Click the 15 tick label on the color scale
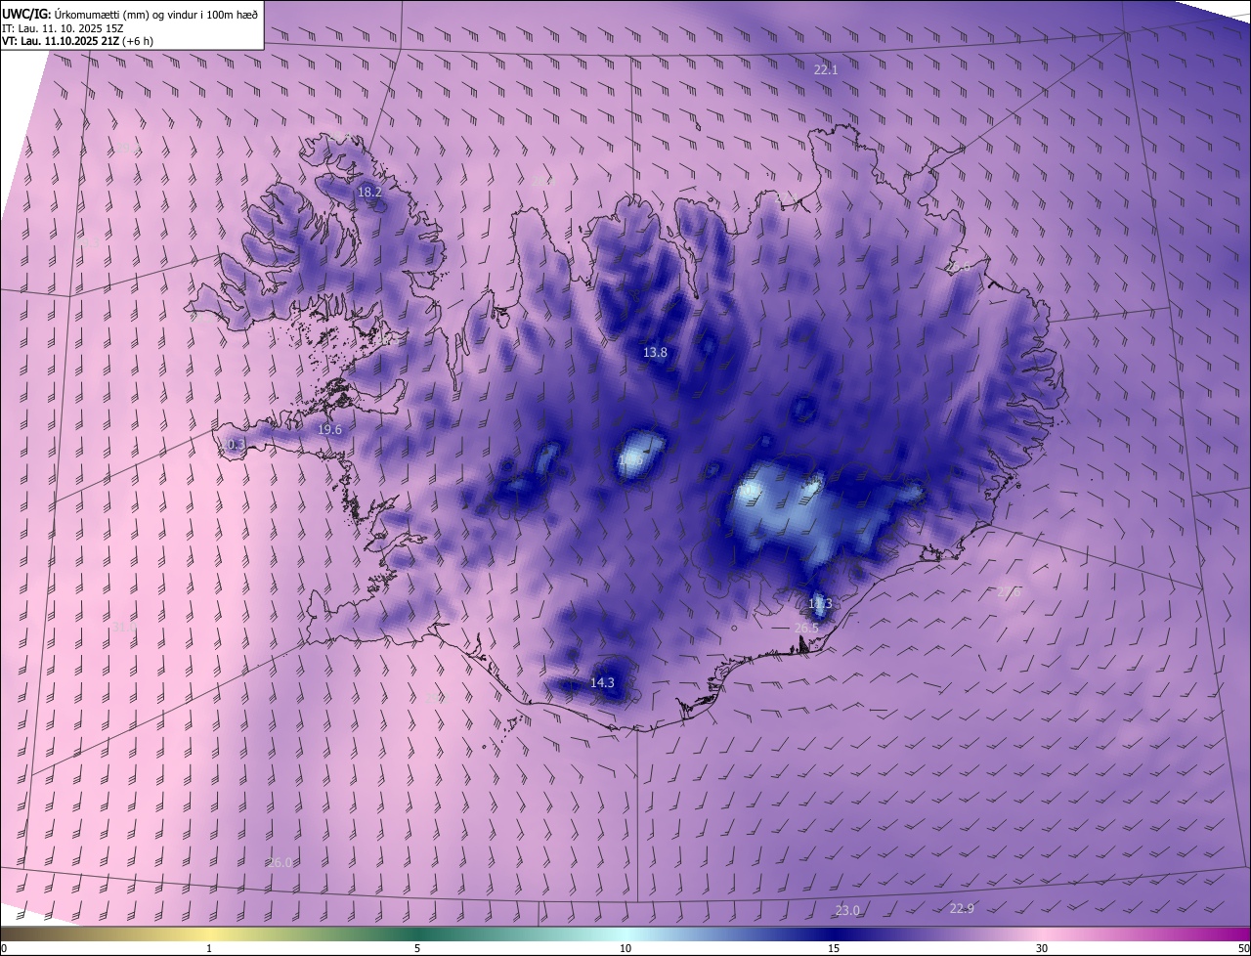The image size is (1251, 956). click(834, 949)
